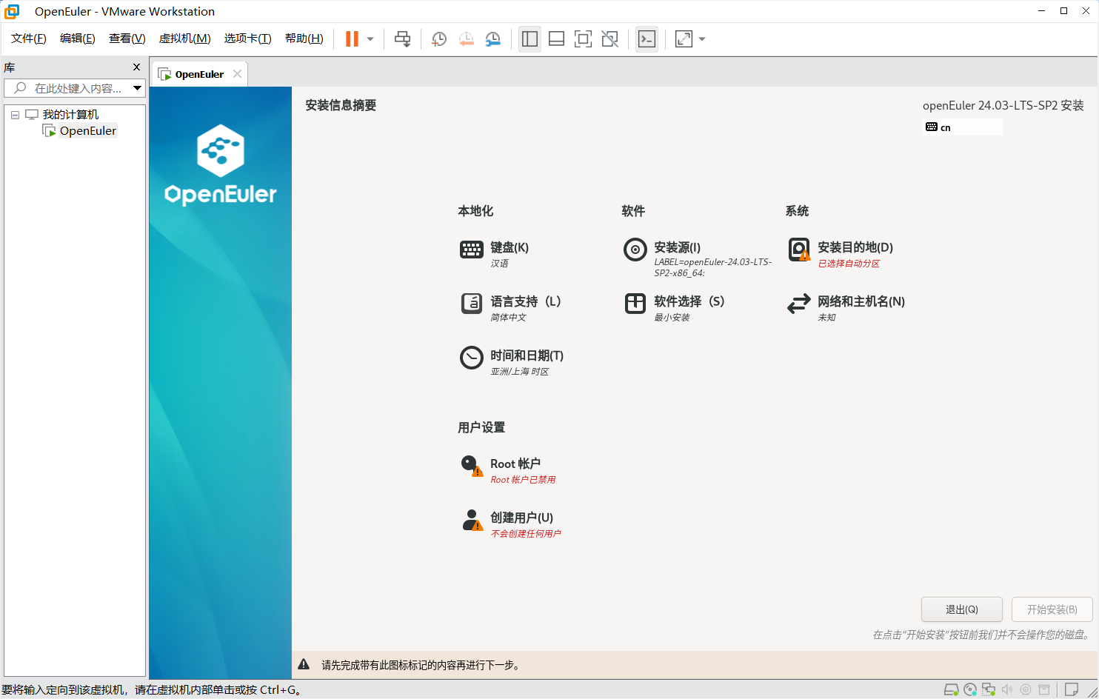Open the library search dropdown arrow
This screenshot has height=699, width=1099.
point(137,88)
